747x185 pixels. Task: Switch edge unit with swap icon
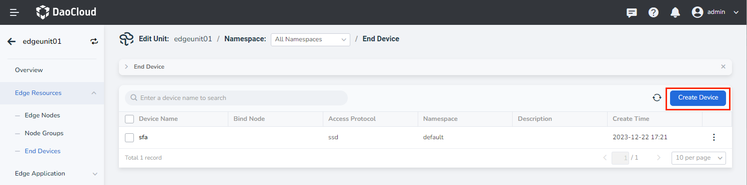(x=94, y=41)
